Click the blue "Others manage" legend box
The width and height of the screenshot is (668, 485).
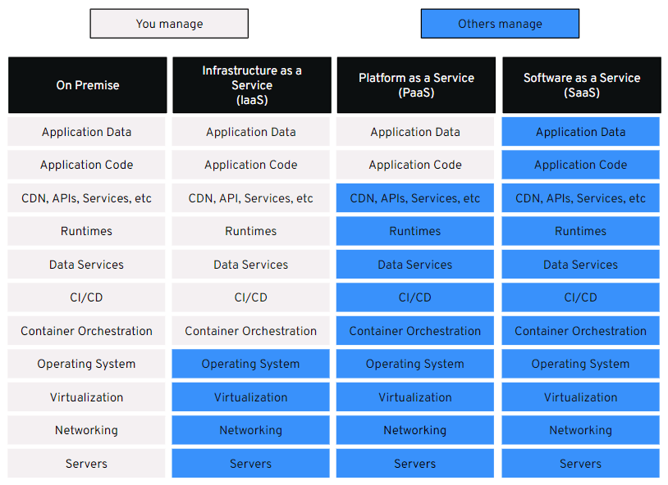pyautogui.click(x=500, y=24)
